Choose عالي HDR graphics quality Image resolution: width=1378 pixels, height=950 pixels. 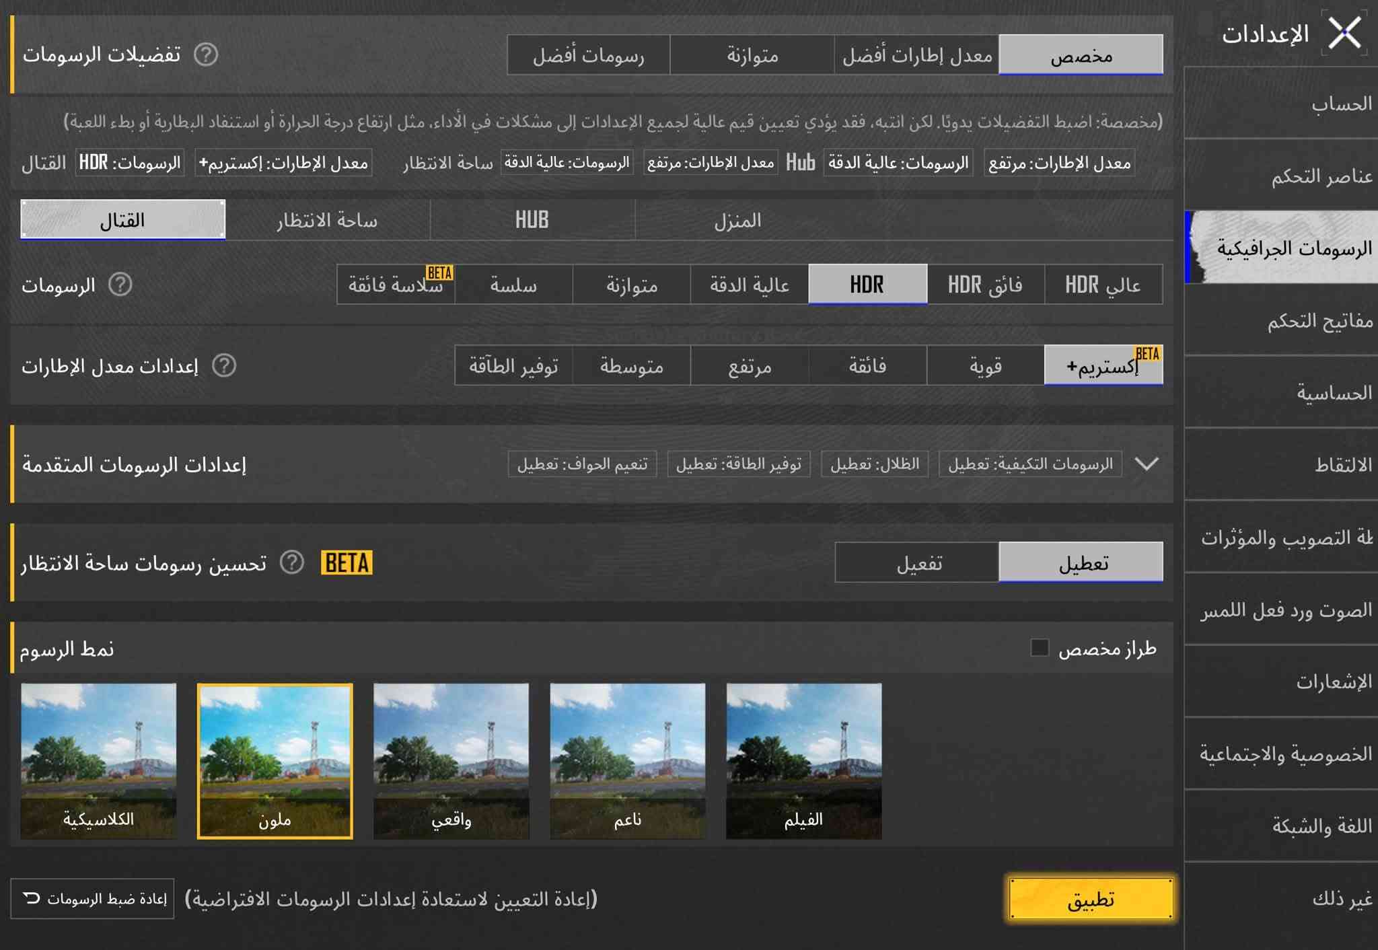pos(1103,285)
